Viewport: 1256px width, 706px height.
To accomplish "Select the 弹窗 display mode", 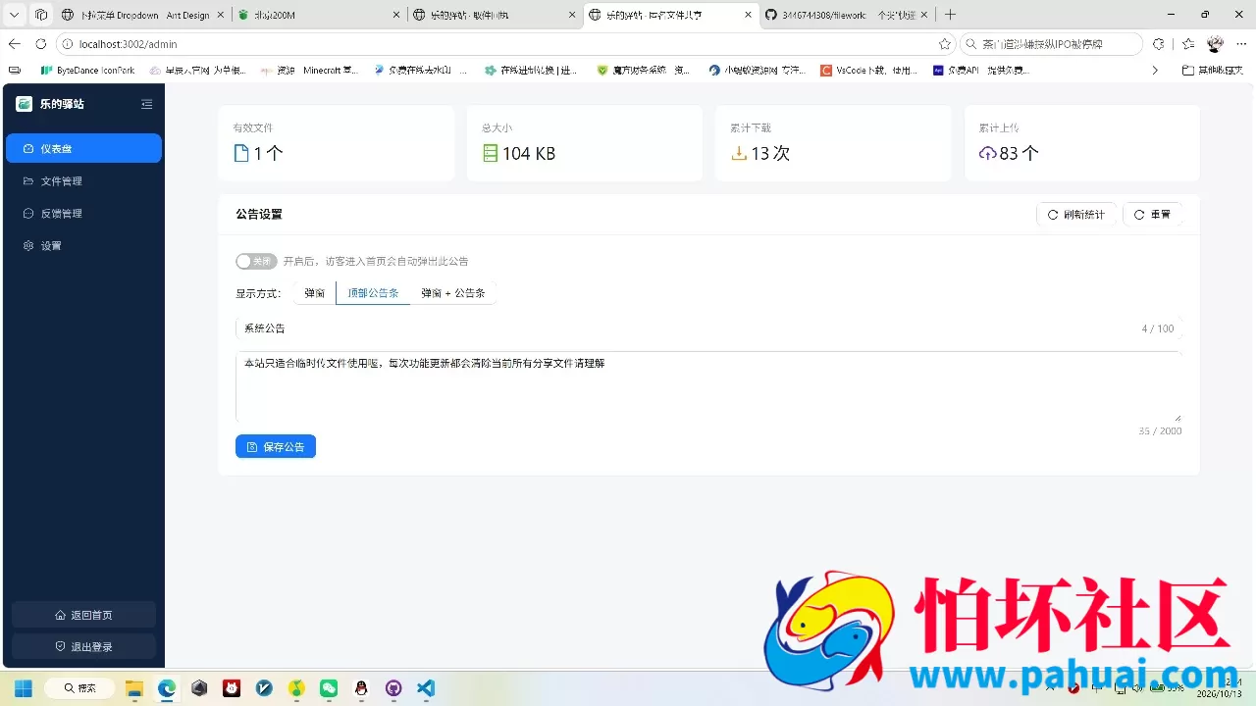I will pos(314,293).
